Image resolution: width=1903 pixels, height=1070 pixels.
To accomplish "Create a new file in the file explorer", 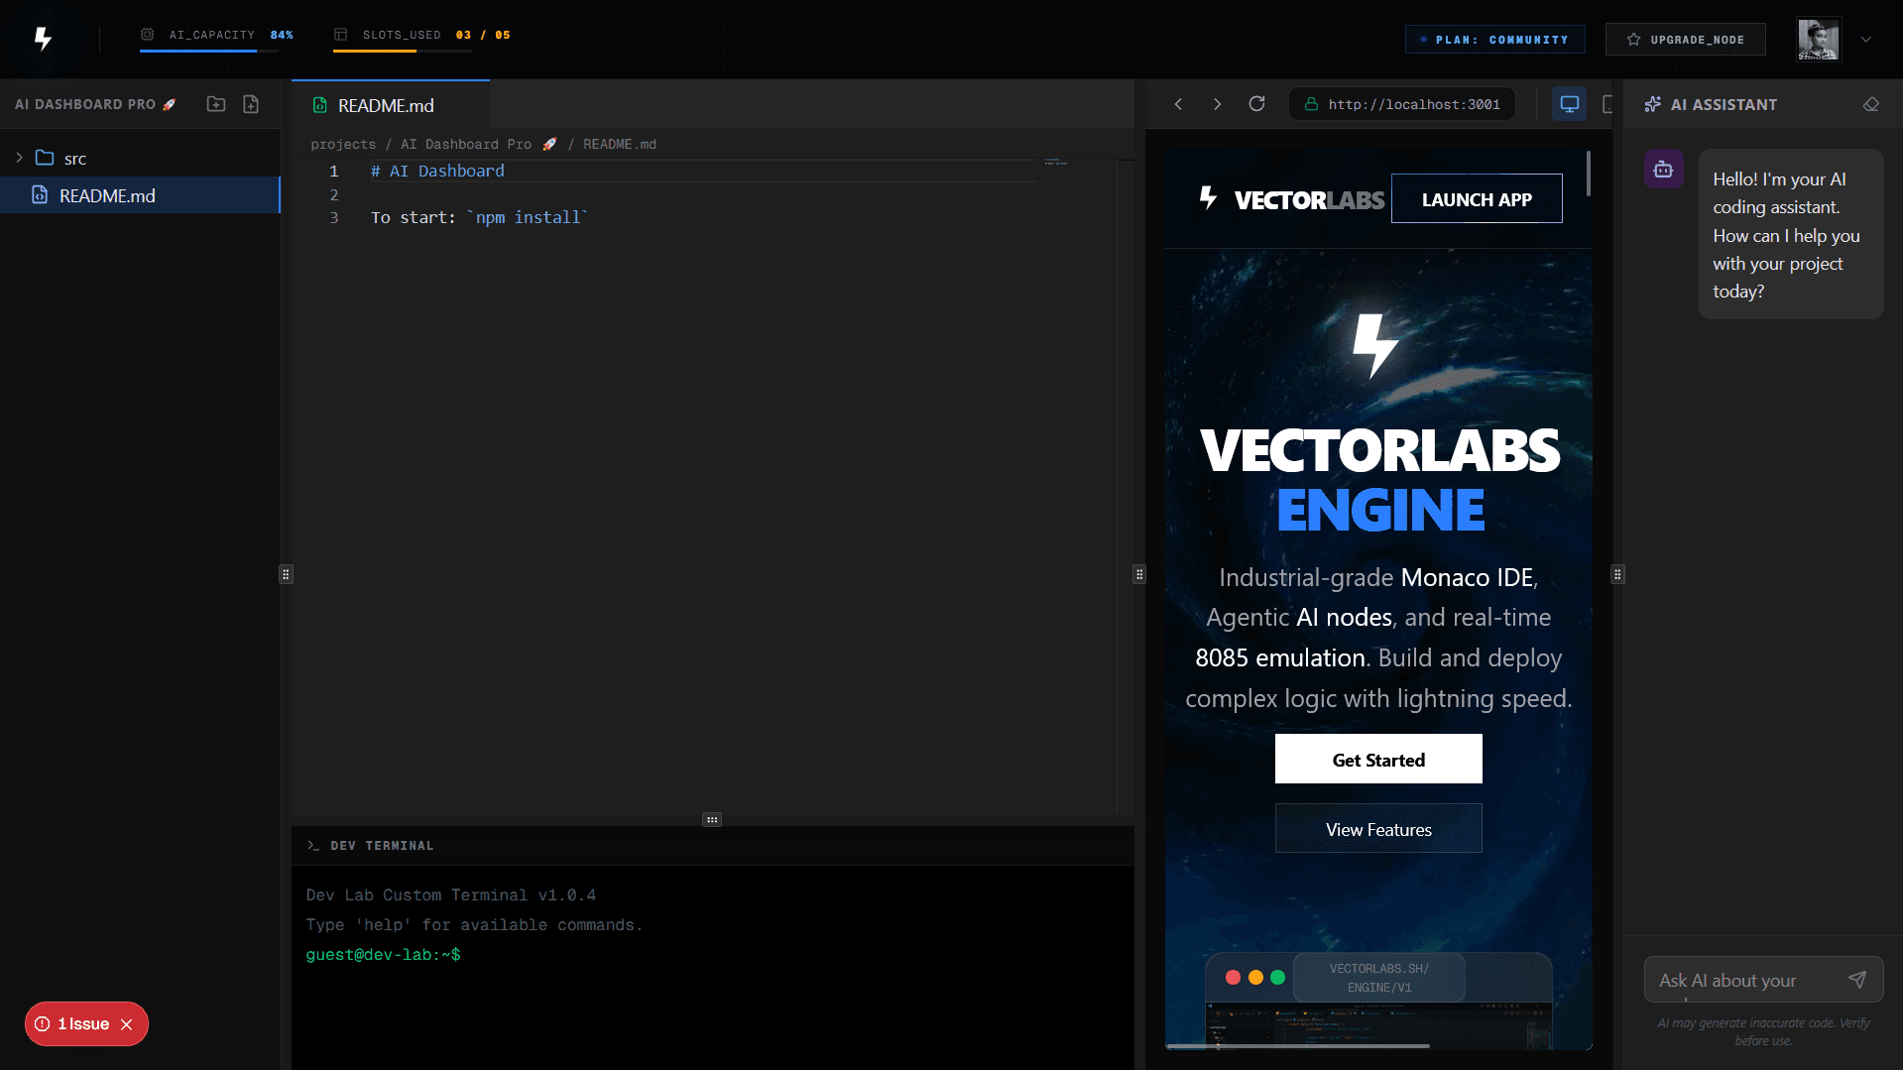I will [250, 103].
